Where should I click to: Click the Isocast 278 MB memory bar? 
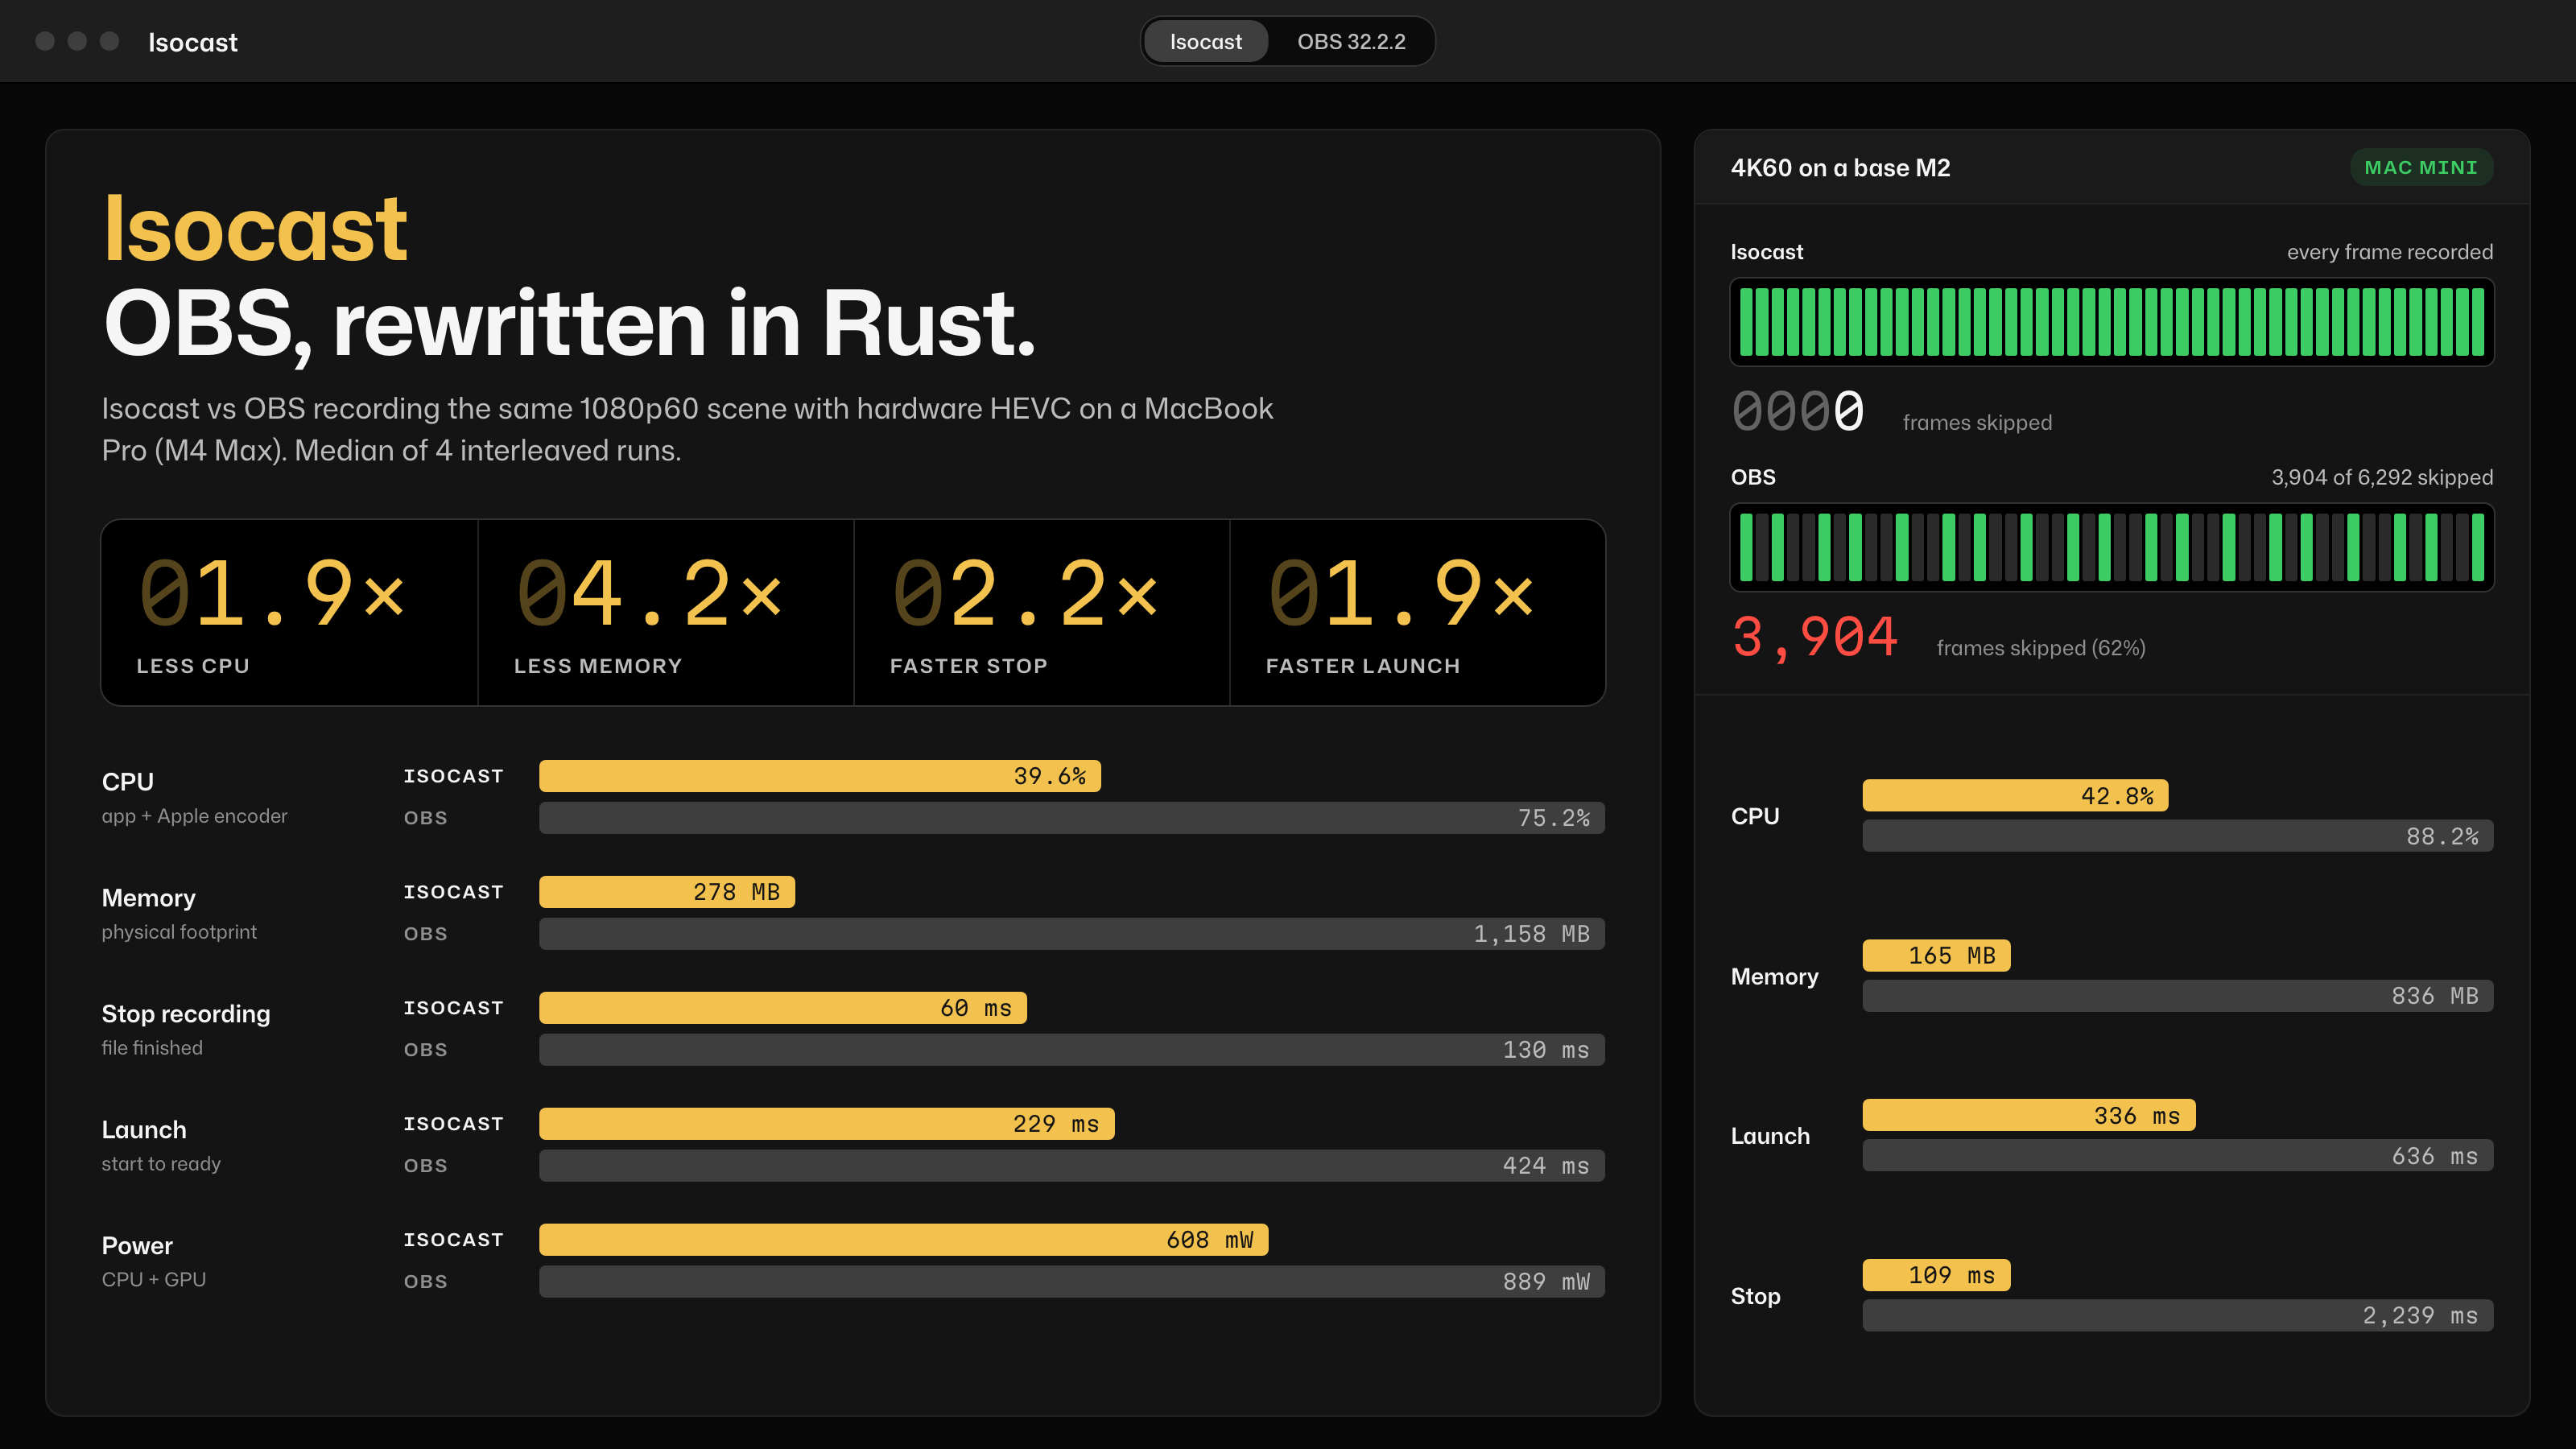666,892
